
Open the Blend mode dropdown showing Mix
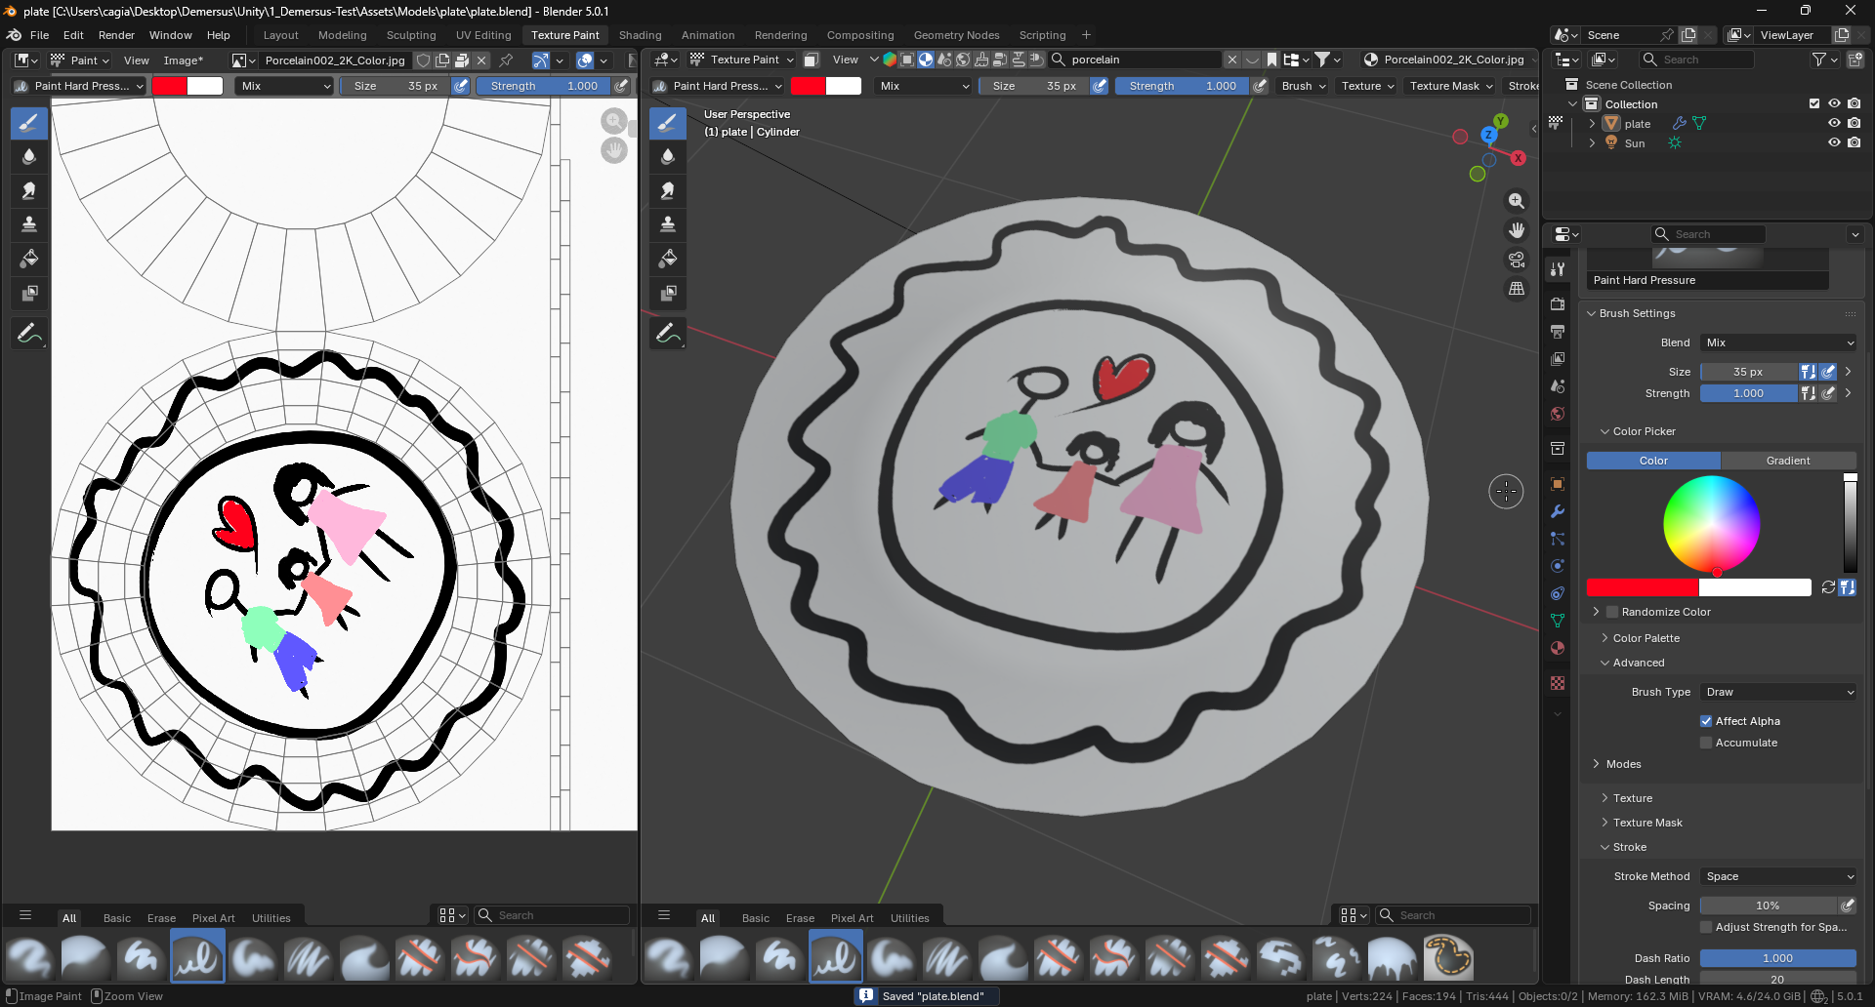(x=1777, y=342)
